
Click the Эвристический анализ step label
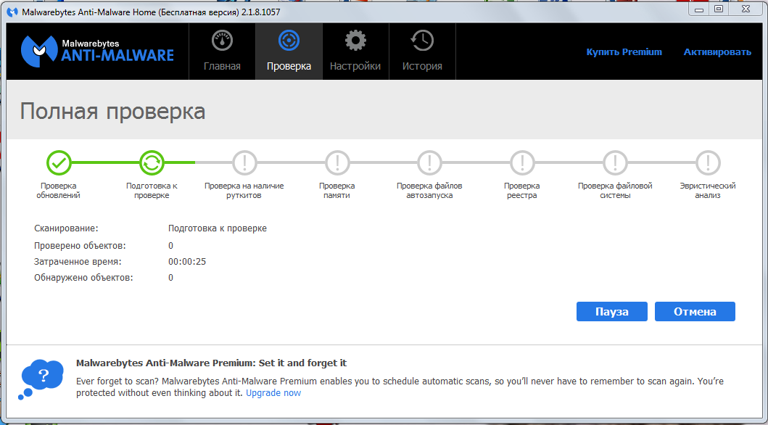point(708,191)
